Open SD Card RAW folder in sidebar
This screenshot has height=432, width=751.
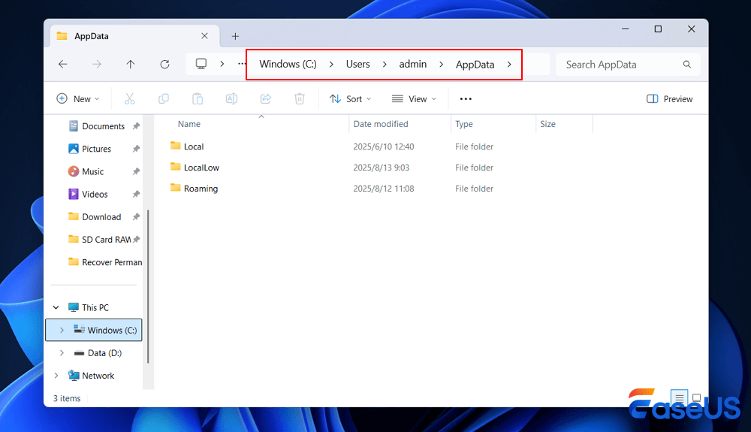(100, 240)
